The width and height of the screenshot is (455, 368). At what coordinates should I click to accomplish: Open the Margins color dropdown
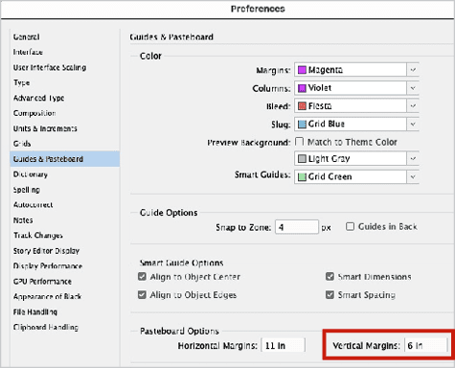pos(356,70)
